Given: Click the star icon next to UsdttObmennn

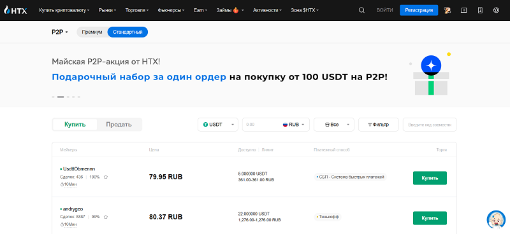Looking at the screenshot, I should point(106,177).
